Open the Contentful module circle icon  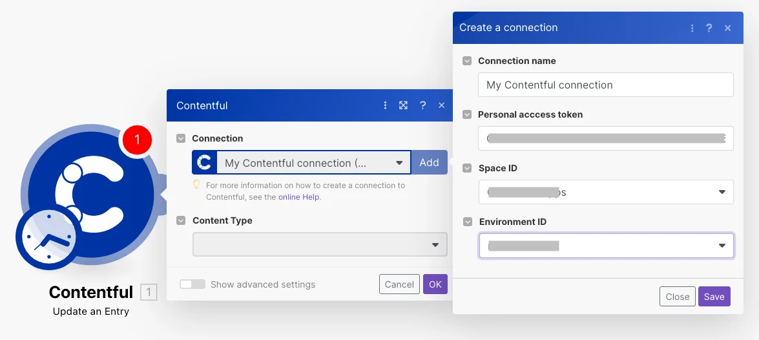point(90,194)
